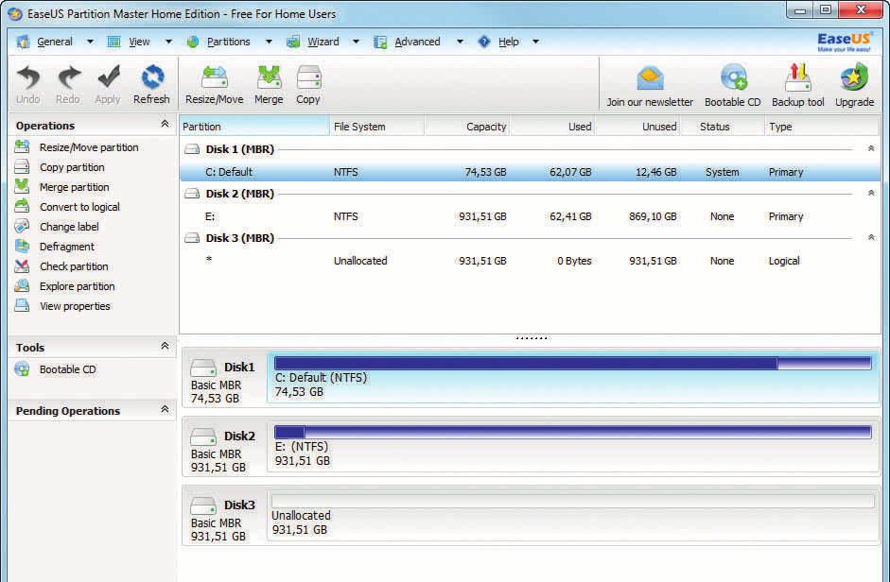This screenshot has height=582, width=890.
Task: Collapse the Disk 2 (MBR) group
Action: [871, 193]
